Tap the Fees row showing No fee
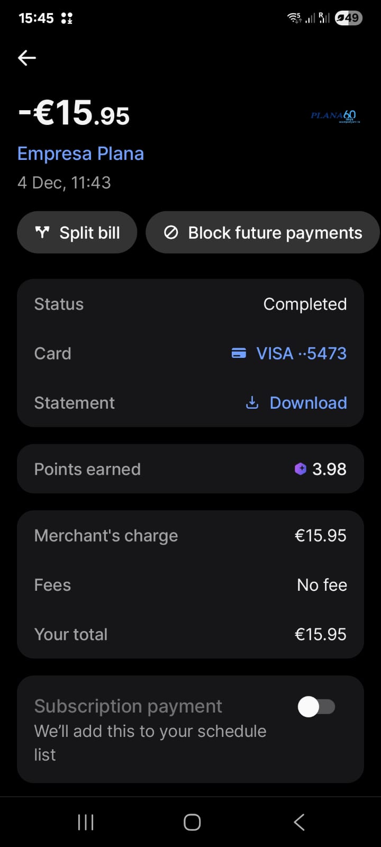The image size is (381, 847). pos(190,585)
